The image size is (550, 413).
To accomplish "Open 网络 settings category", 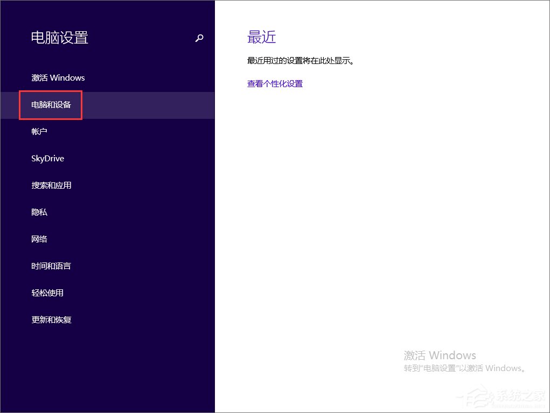I will (39, 239).
